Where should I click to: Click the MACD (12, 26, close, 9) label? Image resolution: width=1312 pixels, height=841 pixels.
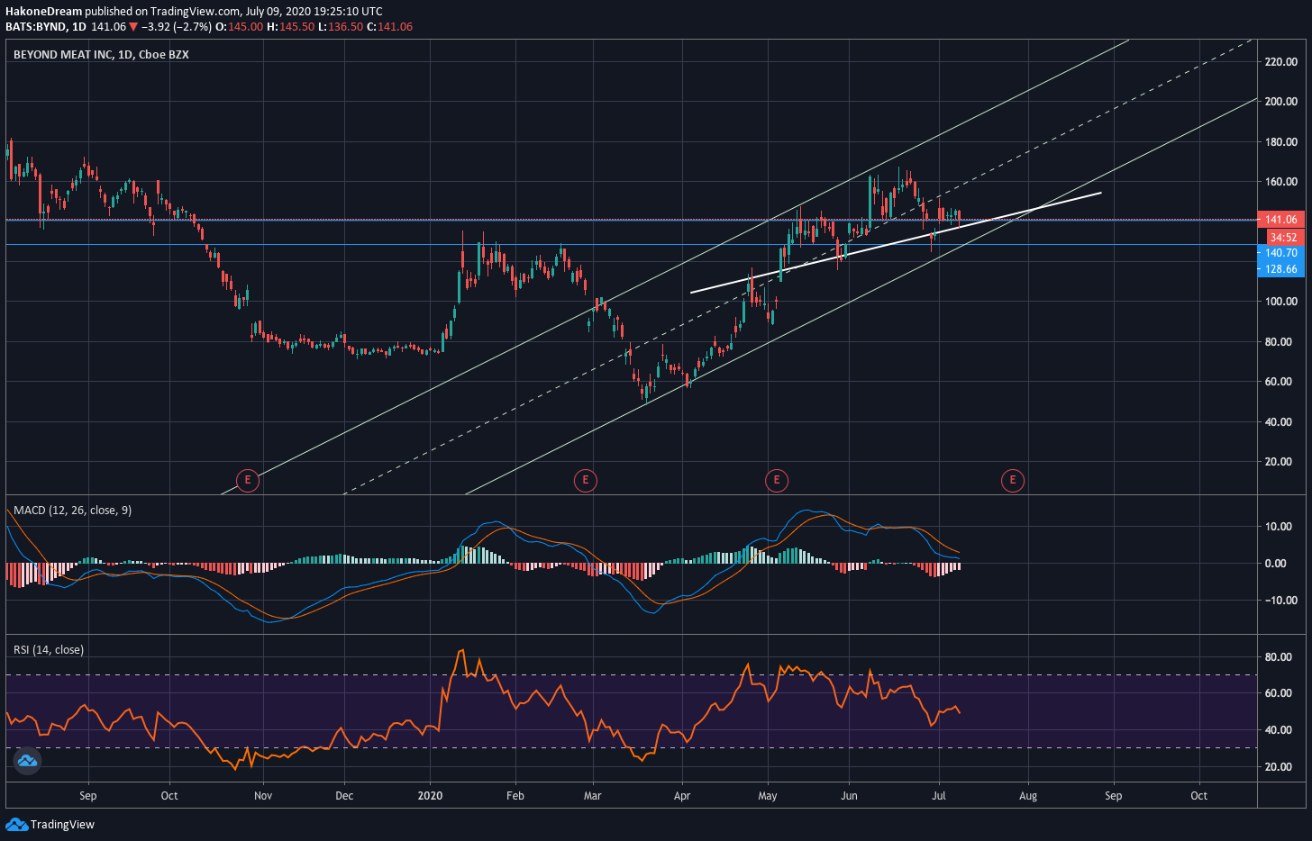pos(72,511)
